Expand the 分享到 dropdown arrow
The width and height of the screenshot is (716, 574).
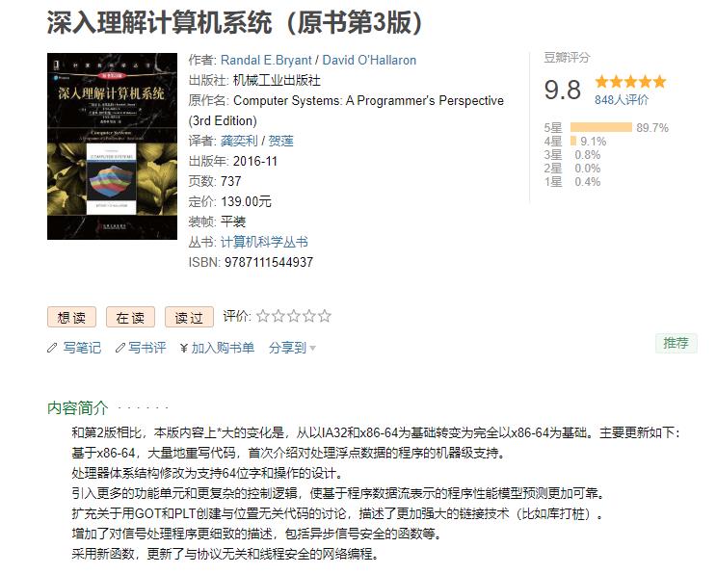click(x=313, y=348)
